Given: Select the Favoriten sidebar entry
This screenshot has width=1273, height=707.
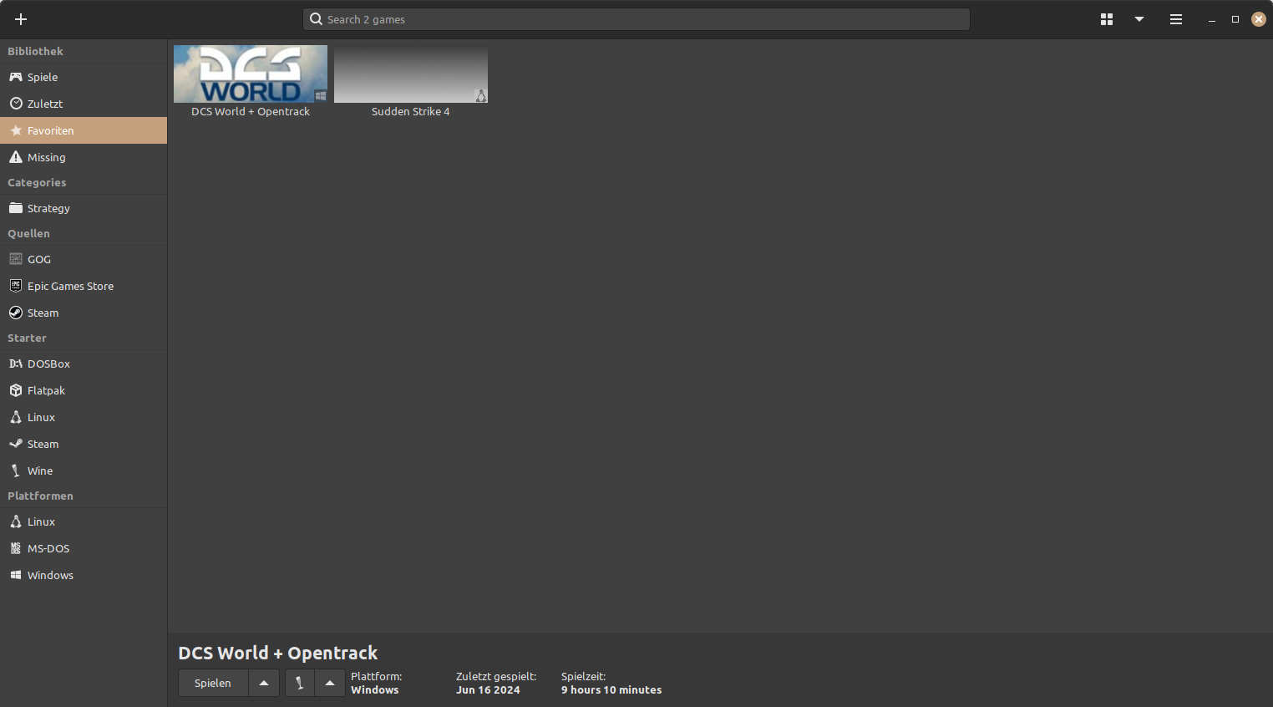Looking at the screenshot, I should point(84,130).
